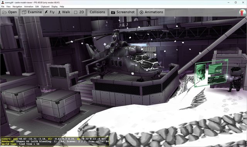Click the application icon in the title bar
This screenshot has width=247, height=147.
coord(3,3)
